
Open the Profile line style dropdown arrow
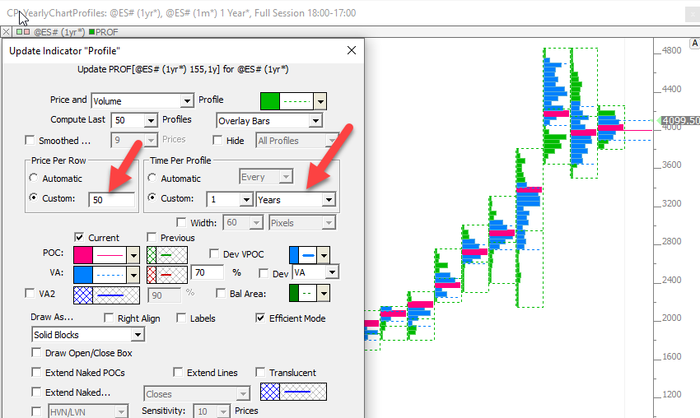coord(320,101)
